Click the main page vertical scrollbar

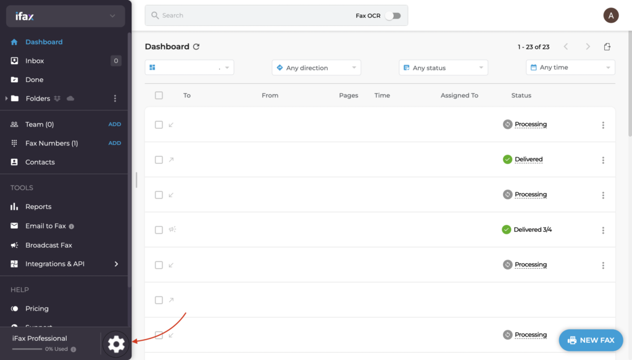(630, 84)
